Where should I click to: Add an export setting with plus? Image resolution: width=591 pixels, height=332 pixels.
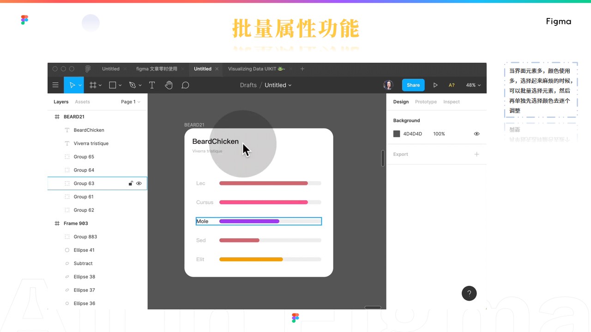tap(476, 154)
